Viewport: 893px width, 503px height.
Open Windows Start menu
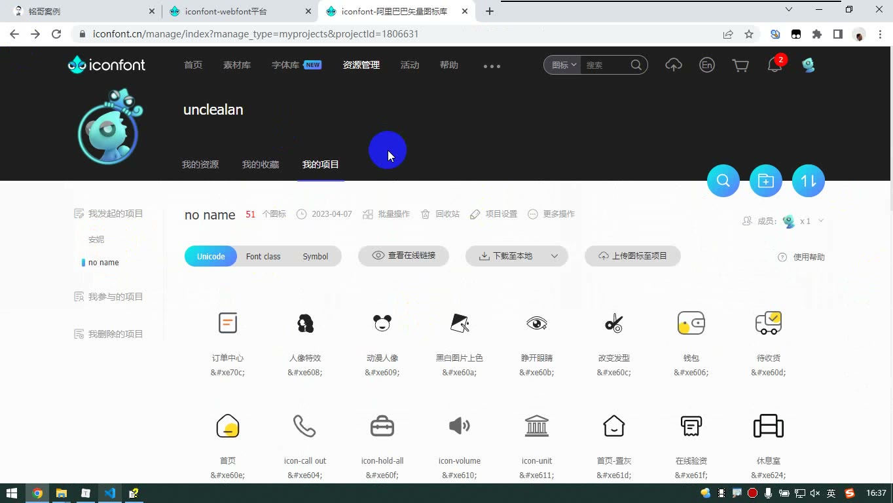click(12, 493)
